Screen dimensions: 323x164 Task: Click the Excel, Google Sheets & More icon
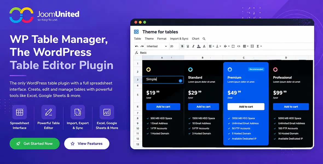tap(107, 112)
